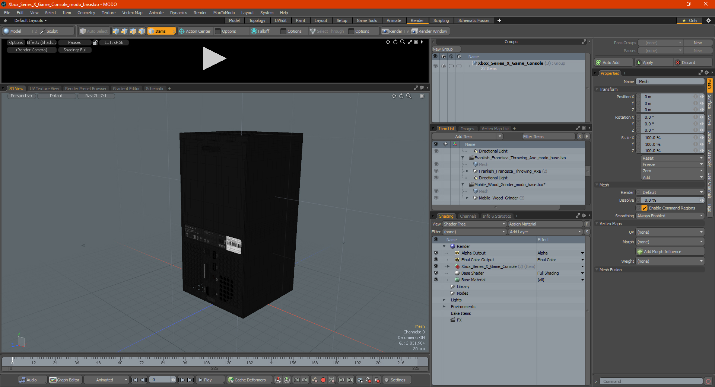This screenshot has width=715, height=387.
Task: Open the Add Layer dropdown
Action: pyautogui.click(x=545, y=232)
